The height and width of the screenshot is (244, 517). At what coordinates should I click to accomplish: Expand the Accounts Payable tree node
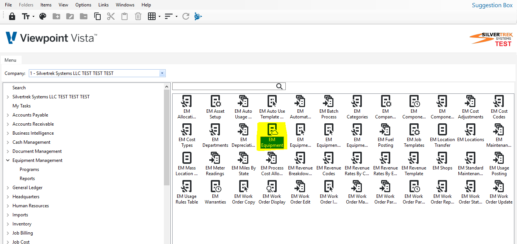tap(8, 115)
